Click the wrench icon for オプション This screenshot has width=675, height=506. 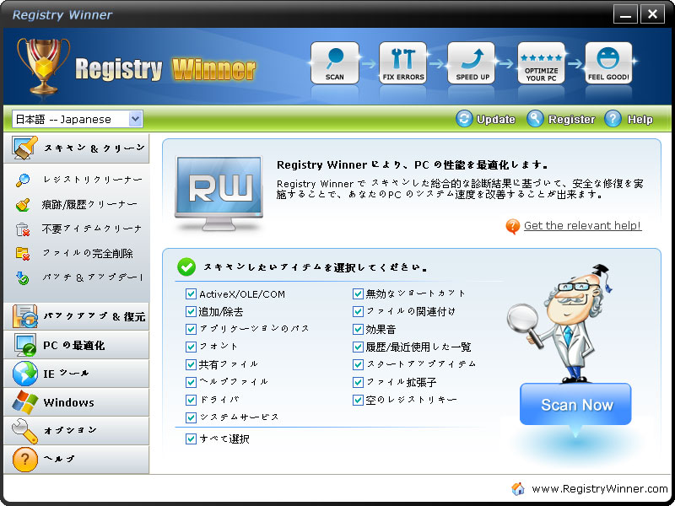pos(24,431)
